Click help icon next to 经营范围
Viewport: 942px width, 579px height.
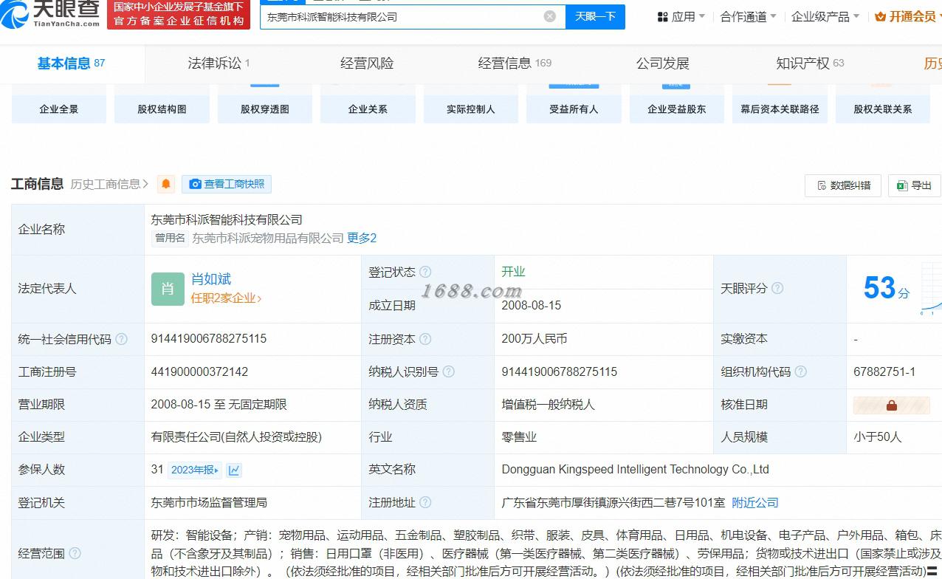pos(75,553)
